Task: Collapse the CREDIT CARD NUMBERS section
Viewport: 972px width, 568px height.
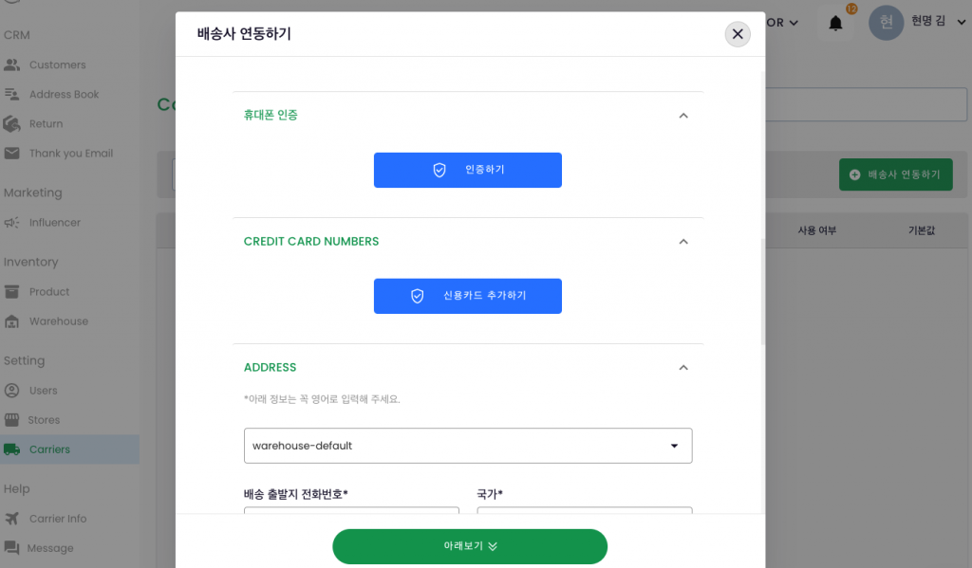Action: point(682,242)
